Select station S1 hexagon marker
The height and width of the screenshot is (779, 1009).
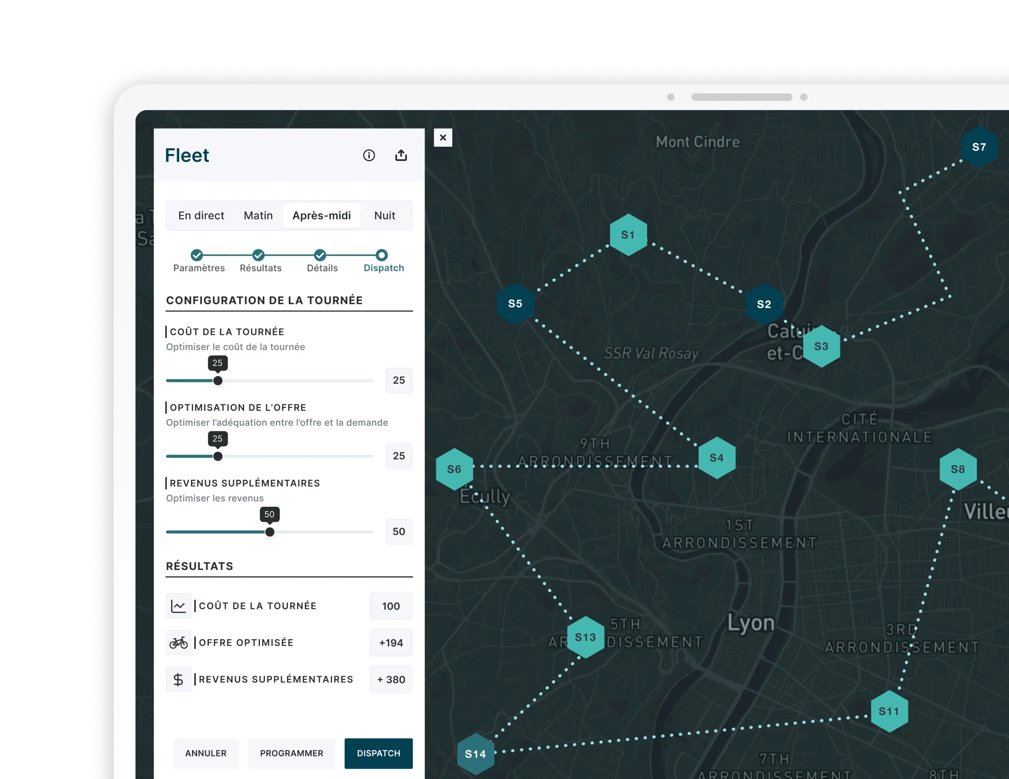(x=628, y=235)
